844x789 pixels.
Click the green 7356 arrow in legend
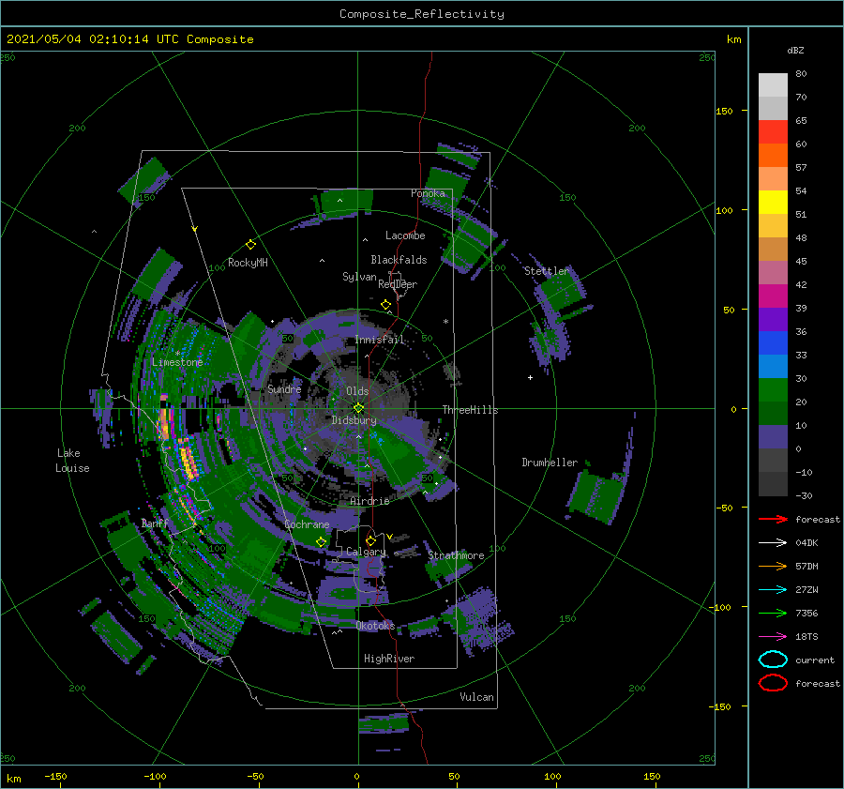[773, 613]
